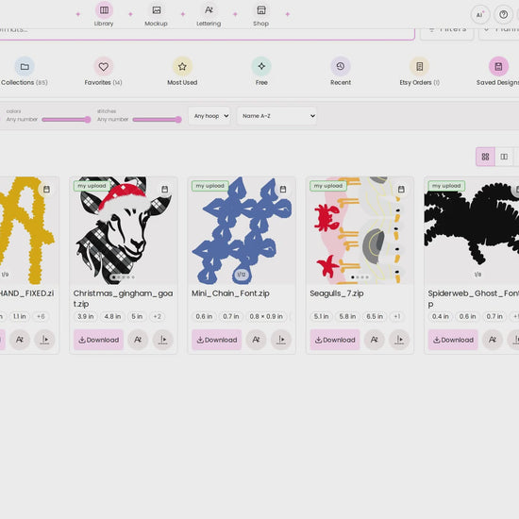Open Saved Designs filter

click(498, 72)
